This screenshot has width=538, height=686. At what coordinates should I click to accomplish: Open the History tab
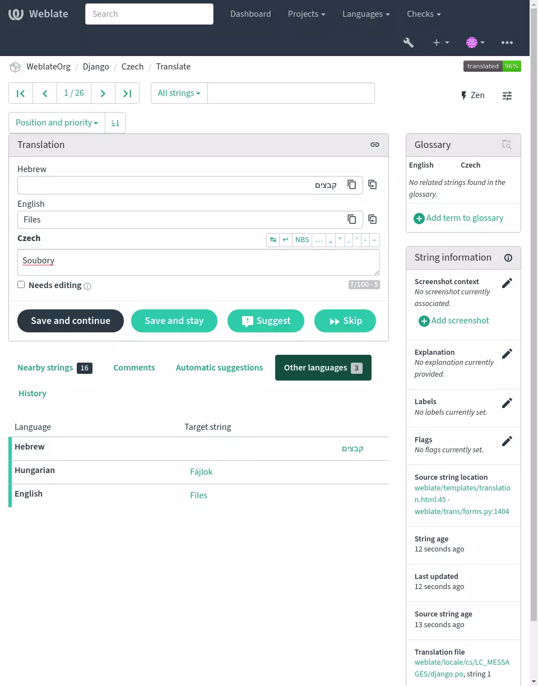click(33, 393)
